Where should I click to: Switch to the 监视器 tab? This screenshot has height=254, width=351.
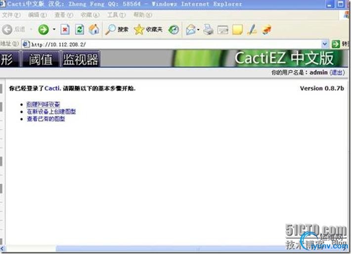point(81,59)
